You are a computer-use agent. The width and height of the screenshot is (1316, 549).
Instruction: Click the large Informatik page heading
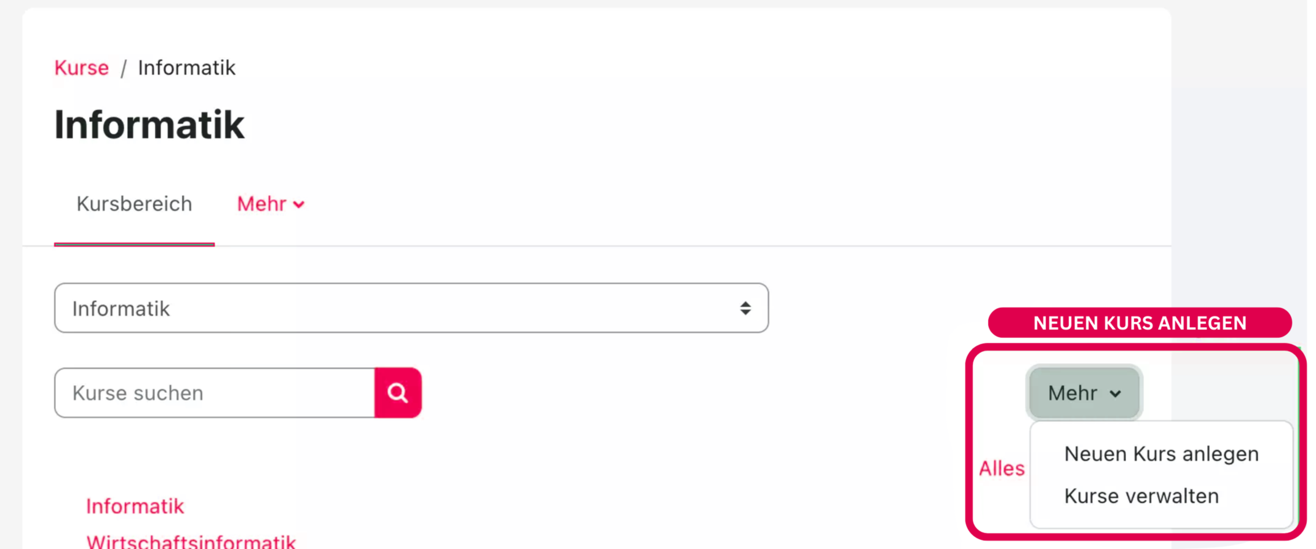pos(149,125)
